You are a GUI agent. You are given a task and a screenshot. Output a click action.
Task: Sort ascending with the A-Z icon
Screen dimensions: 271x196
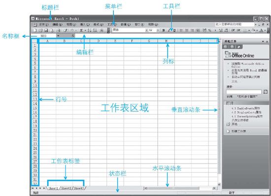coord(89,31)
